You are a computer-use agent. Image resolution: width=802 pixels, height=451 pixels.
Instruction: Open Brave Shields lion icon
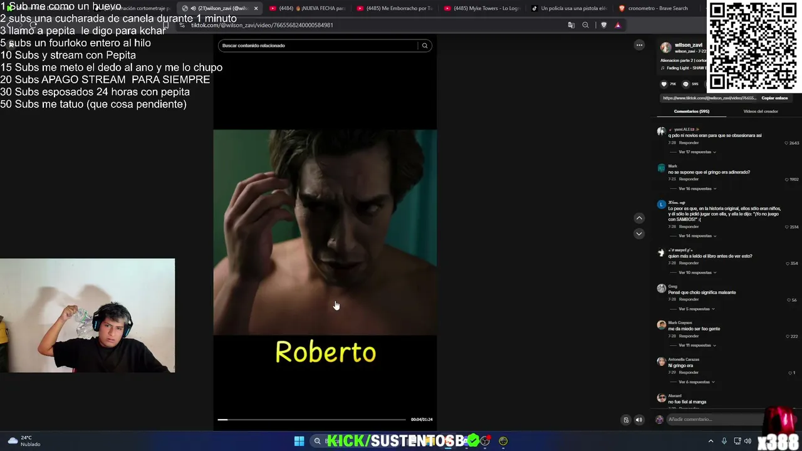603,25
